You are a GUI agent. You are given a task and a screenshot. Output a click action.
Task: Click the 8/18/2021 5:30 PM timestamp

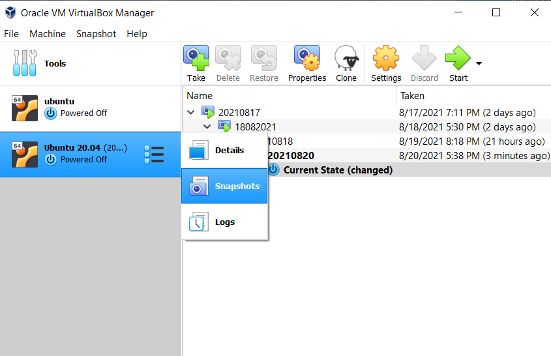click(468, 127)
